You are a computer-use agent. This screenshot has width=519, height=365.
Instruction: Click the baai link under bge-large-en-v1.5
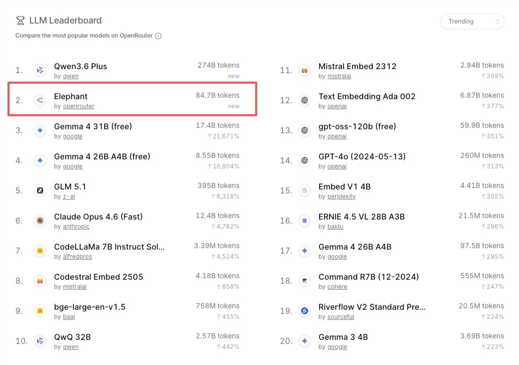(x=69, y=316)
